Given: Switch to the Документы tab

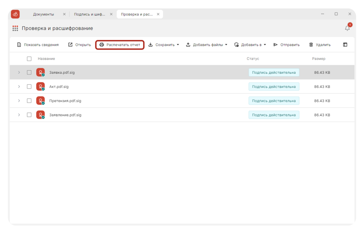Looking at the screenshot, I should (43, 14).
